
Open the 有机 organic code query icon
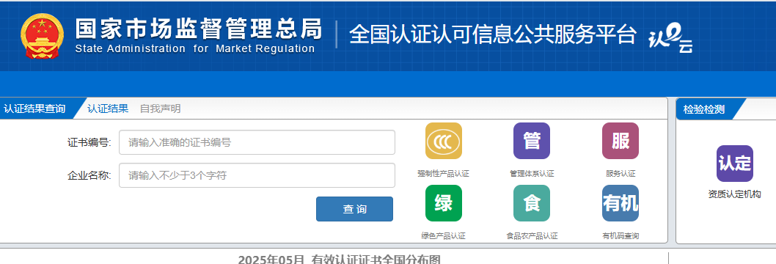click(x=620, y=203)
